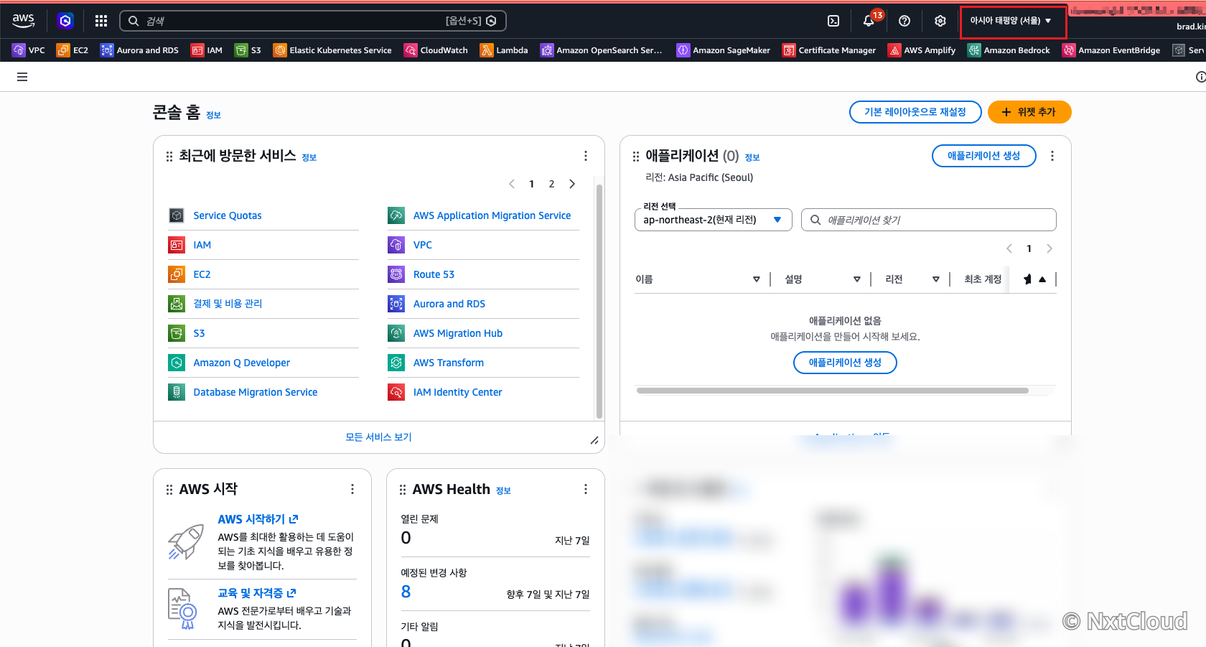Open the AWS 시작 widget options menu

pos(352,489)
